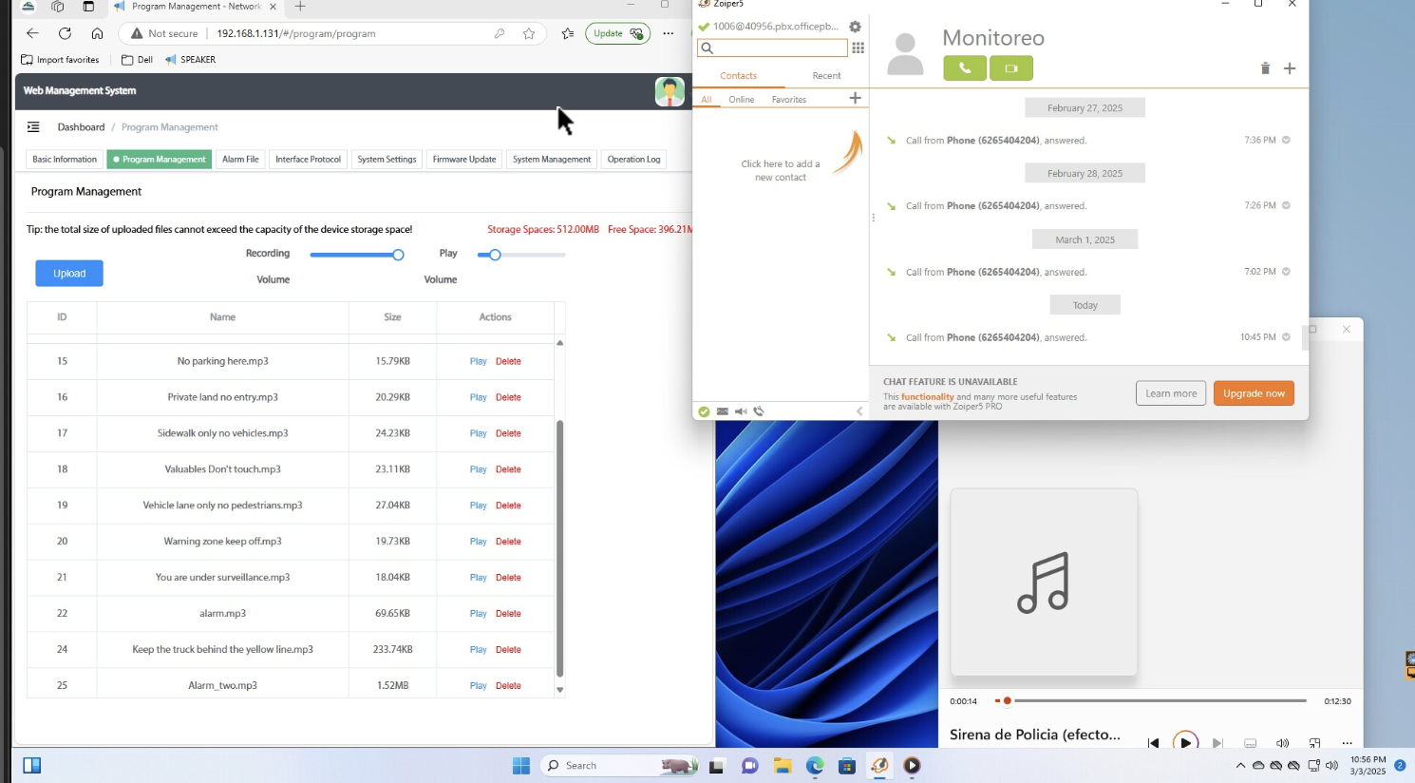Go to Dashboard breadcrumb

pyautogui.click(x=81, y=127)
